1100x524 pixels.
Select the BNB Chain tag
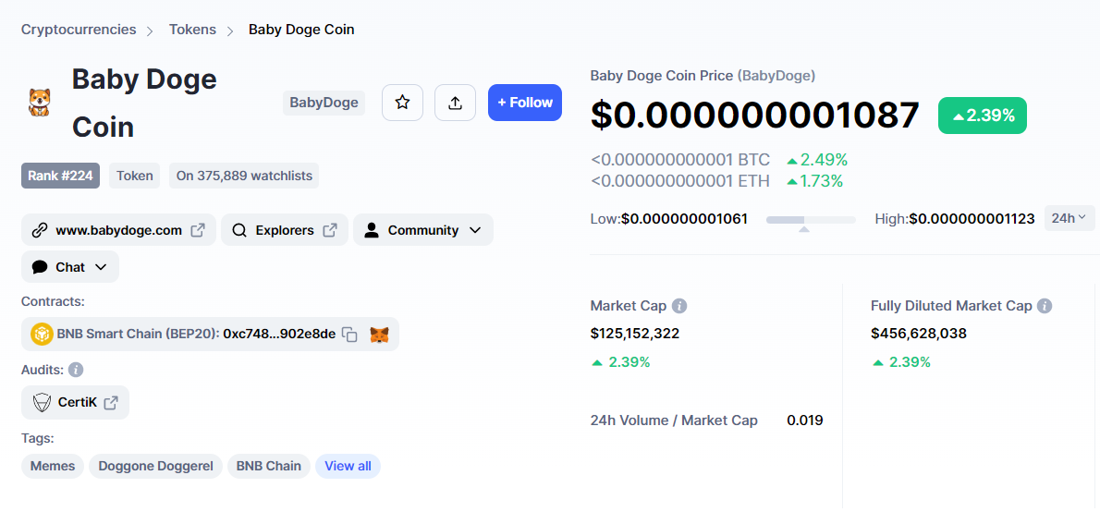[269, 466]
